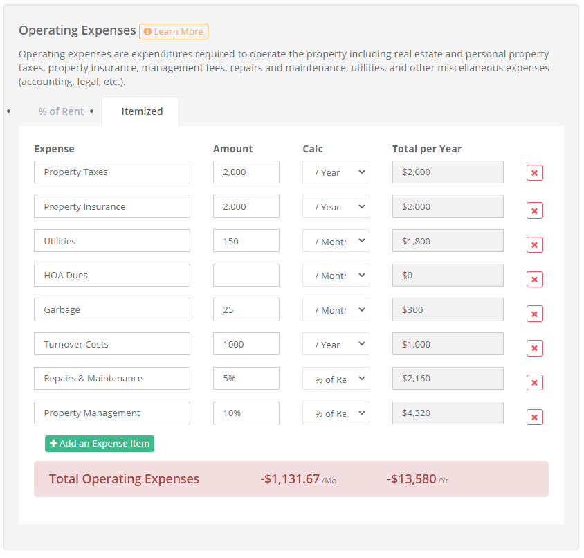Viewport: 584px width, 558px height.
Task: Delete the Utilities expense row
Action: (x=534, y=244)
